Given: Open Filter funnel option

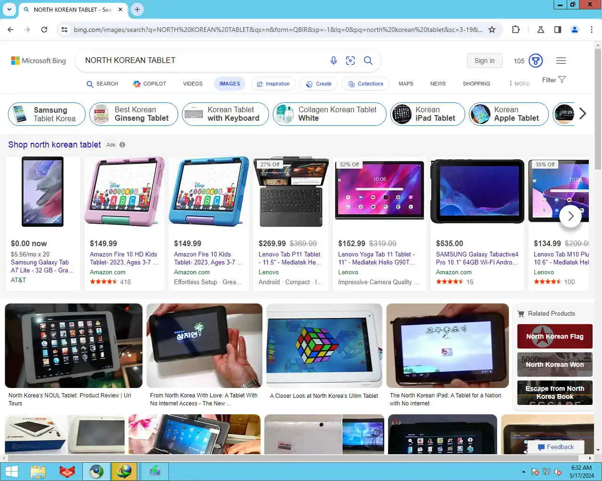Looking at the screenshot, I should point(554,80).
